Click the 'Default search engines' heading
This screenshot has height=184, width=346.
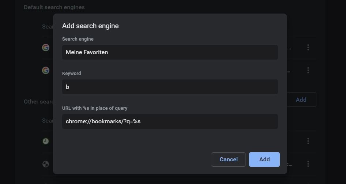point(54,7)
